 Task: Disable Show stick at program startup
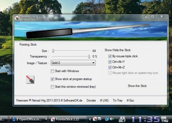point(52,79)
